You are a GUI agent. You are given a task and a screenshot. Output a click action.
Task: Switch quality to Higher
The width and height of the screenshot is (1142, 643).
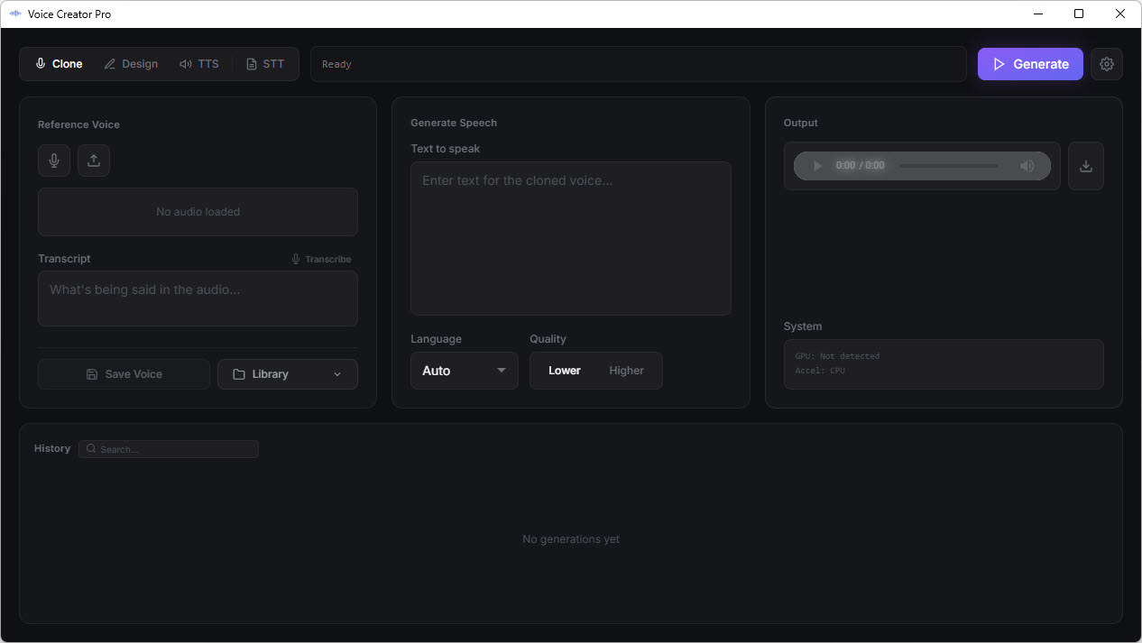pyautogui.click(x=626, y=370)
